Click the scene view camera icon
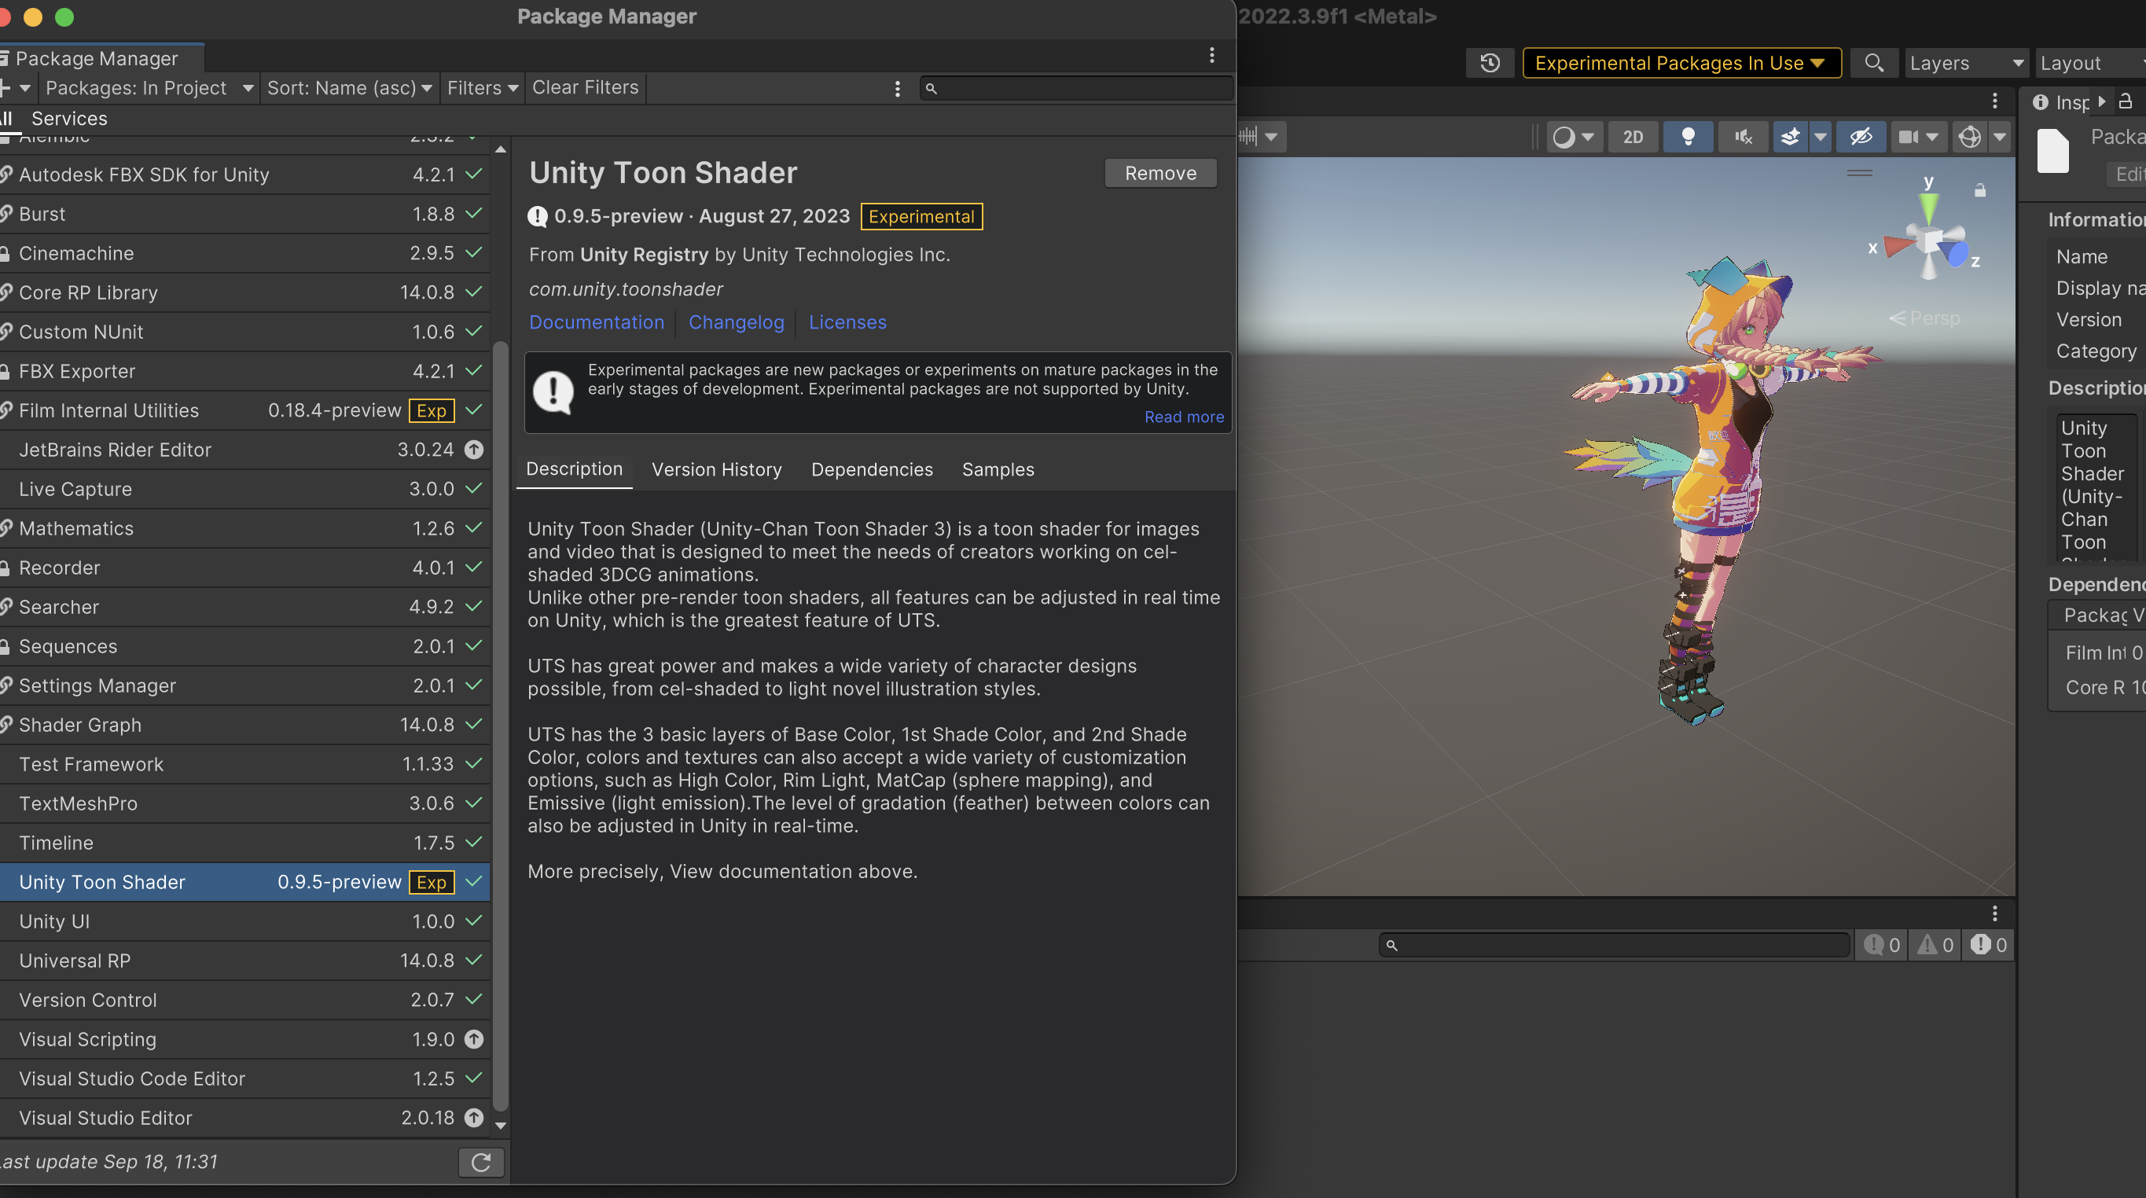The width and height of the screenshot is (2146, 1198). point(1908,137)
